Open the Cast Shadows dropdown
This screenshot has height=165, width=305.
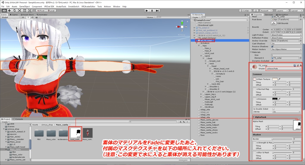pos(286,44)
